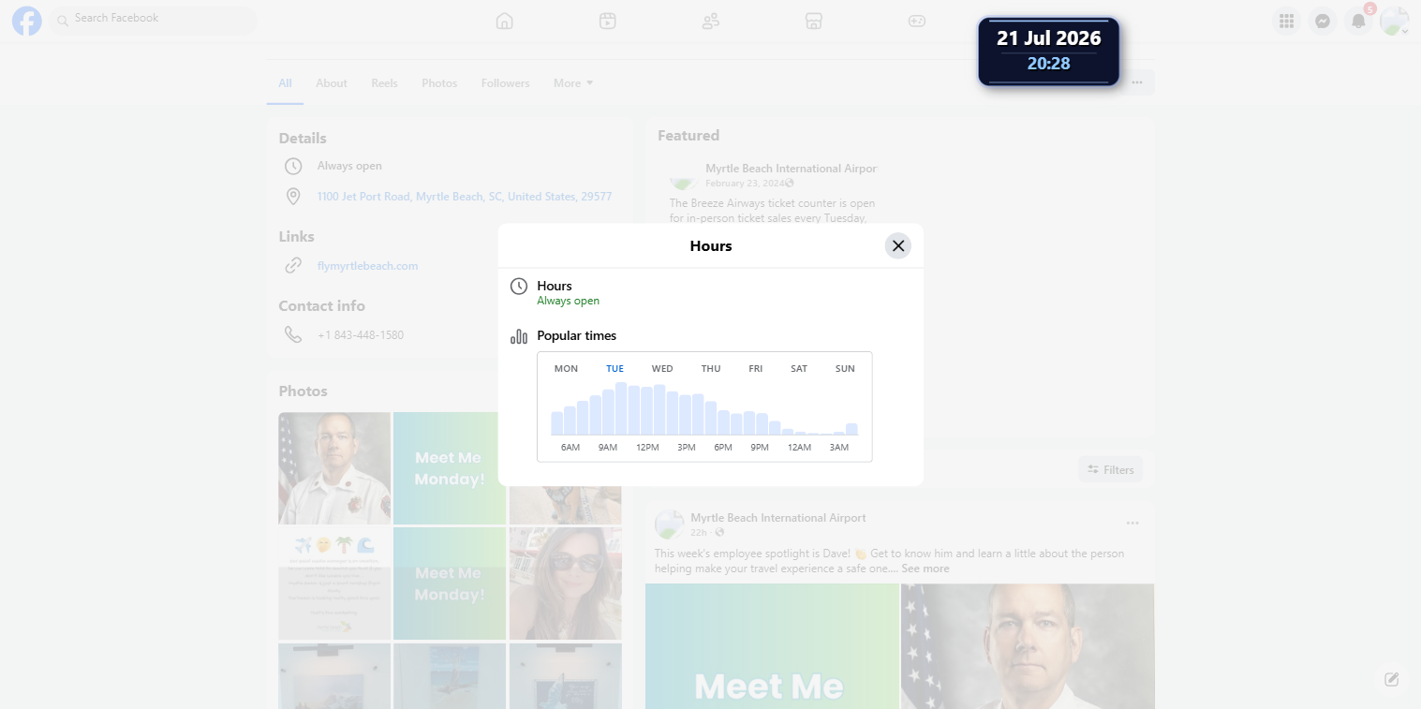Open the Video (Watch) icon
Viewport: 1421px width, 709px height.
(608, 21)
